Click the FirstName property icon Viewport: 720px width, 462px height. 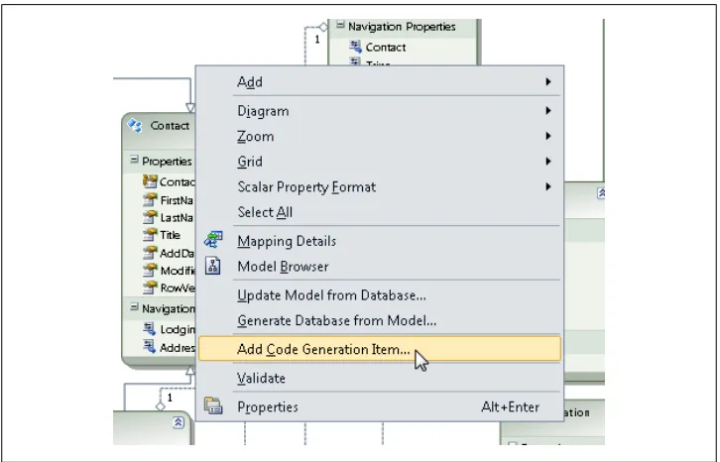point(150,200)
